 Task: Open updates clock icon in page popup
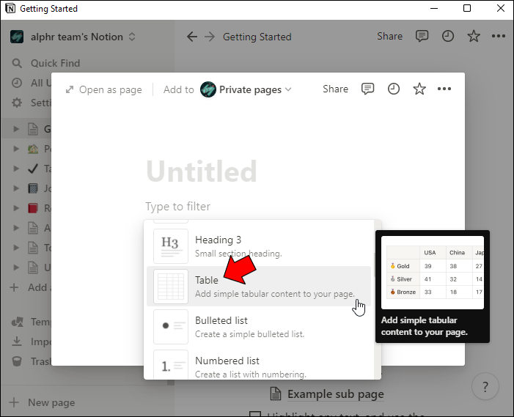393,89
